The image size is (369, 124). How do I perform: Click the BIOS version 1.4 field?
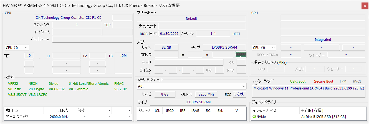coord(213,34)
